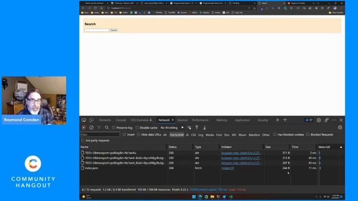
Task: Click the DevTools feedback icon
Action: click(x=327, y=120)
